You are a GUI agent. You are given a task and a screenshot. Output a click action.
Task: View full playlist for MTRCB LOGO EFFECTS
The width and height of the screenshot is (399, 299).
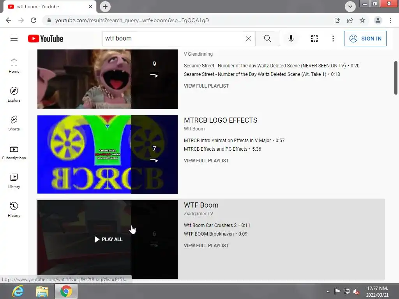click(207, 161)
